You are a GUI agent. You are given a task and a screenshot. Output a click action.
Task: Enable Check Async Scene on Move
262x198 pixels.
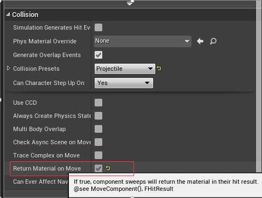[x=98, y=142]
